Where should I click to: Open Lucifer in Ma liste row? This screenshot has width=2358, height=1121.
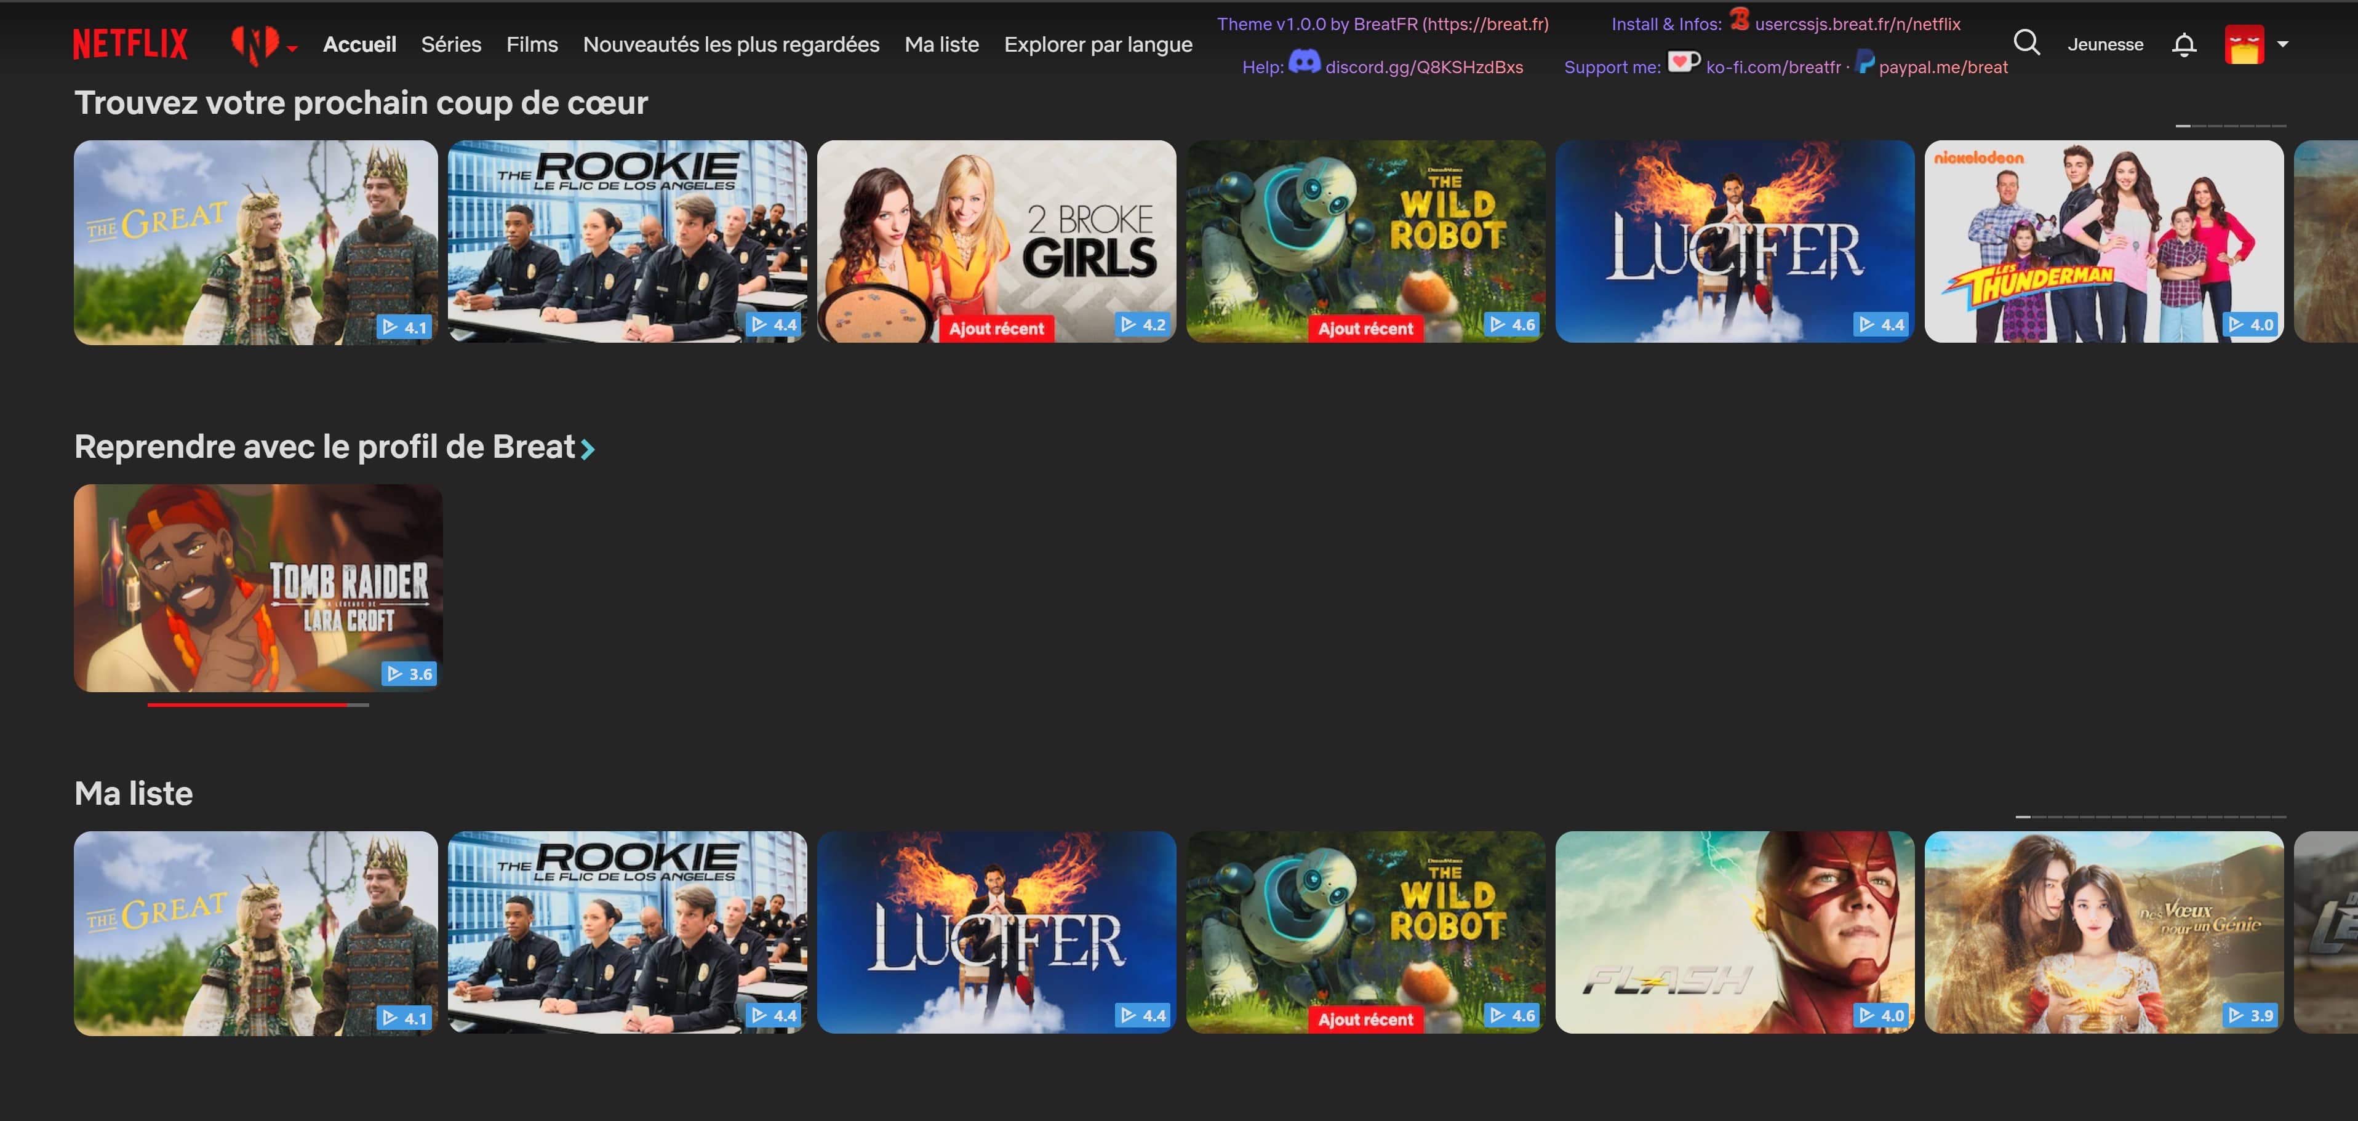[996, 933]
